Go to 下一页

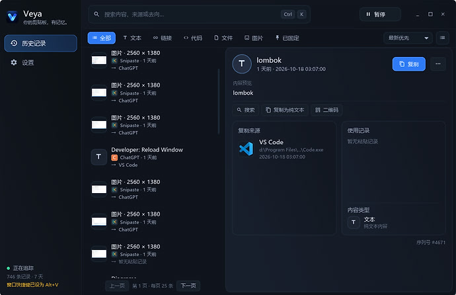point(188,286)
